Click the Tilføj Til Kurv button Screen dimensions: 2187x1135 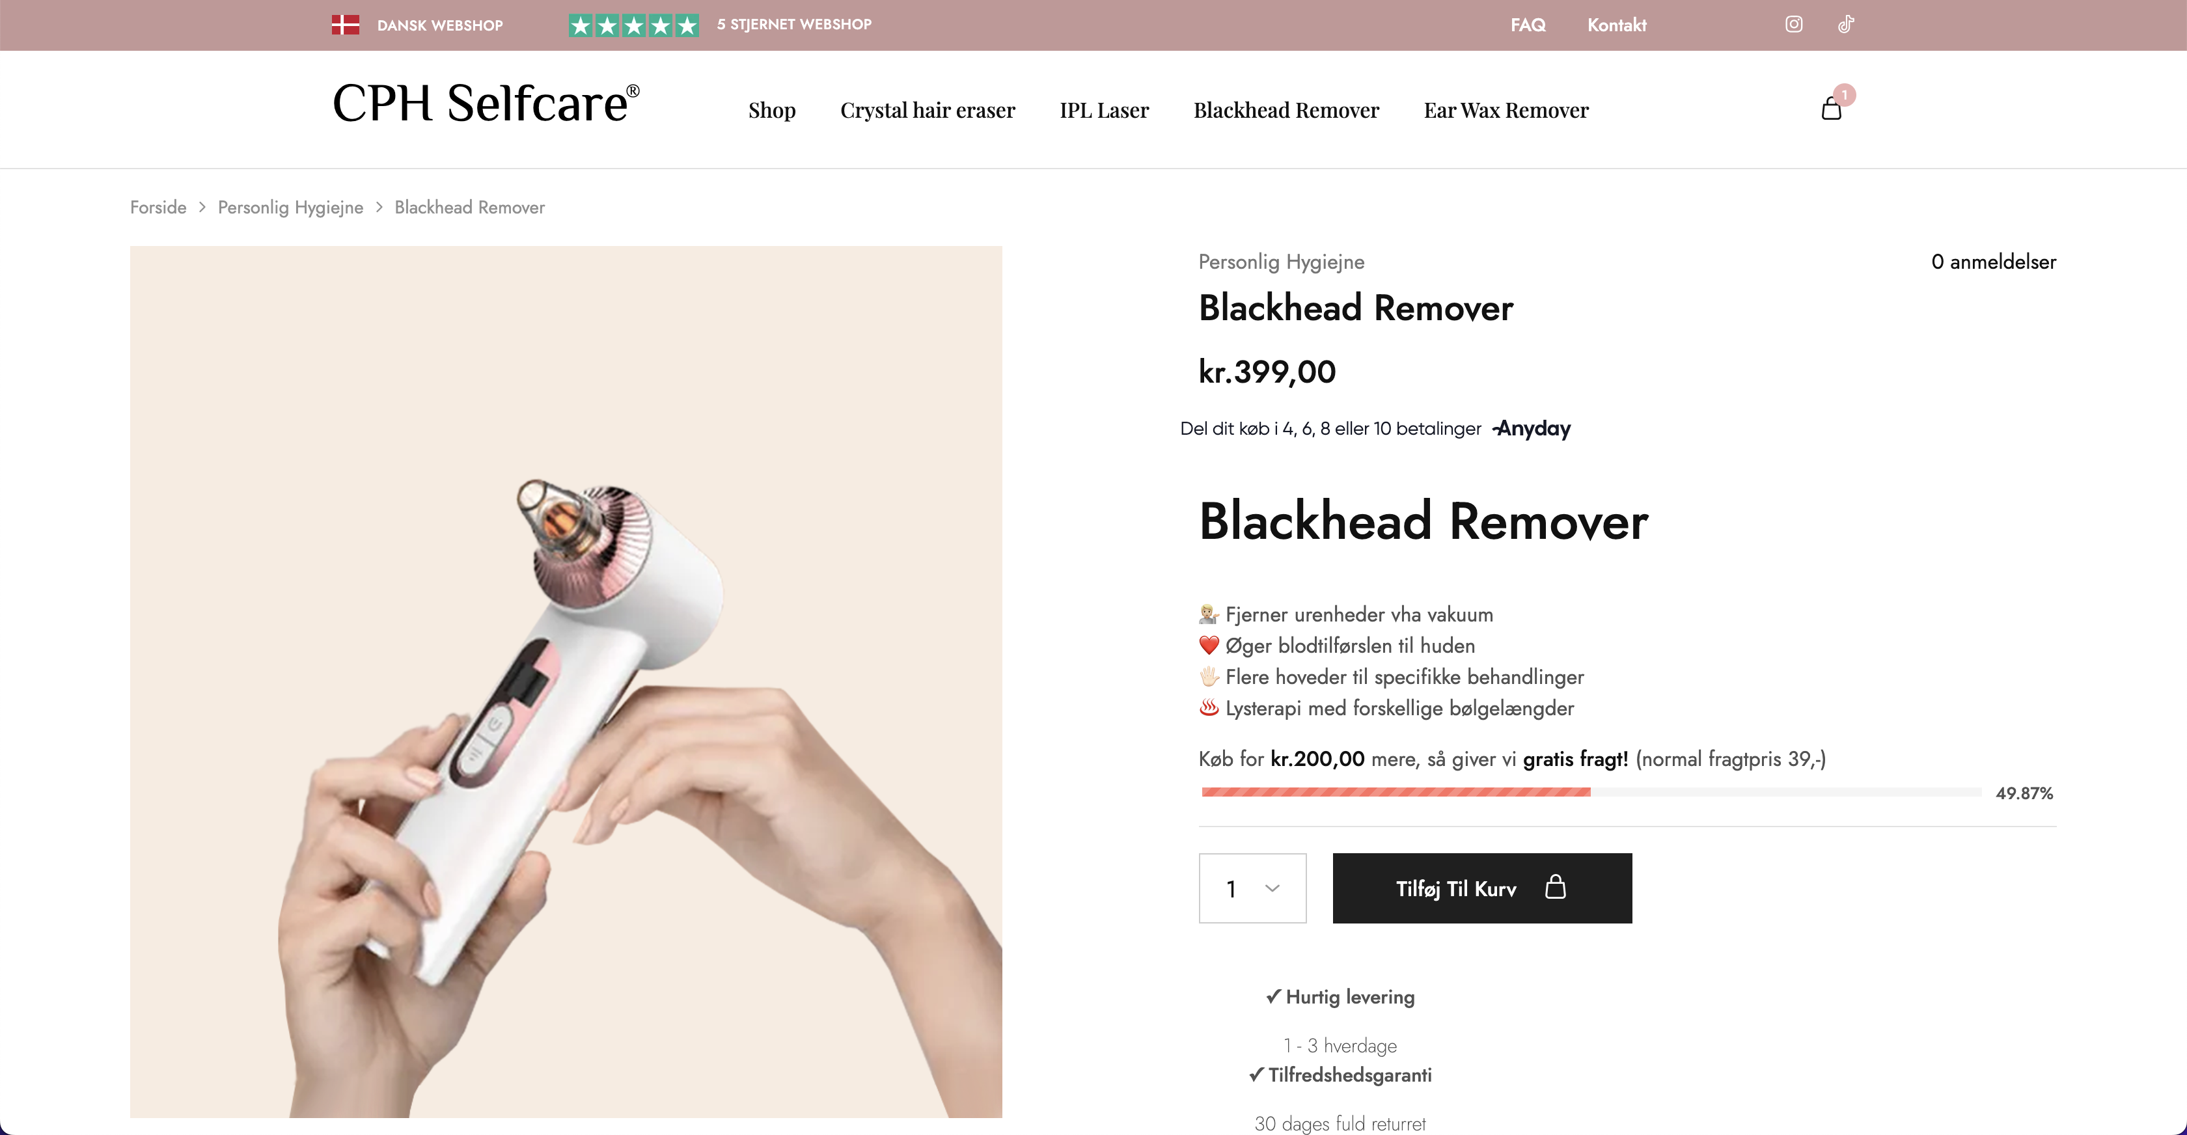1481,888
